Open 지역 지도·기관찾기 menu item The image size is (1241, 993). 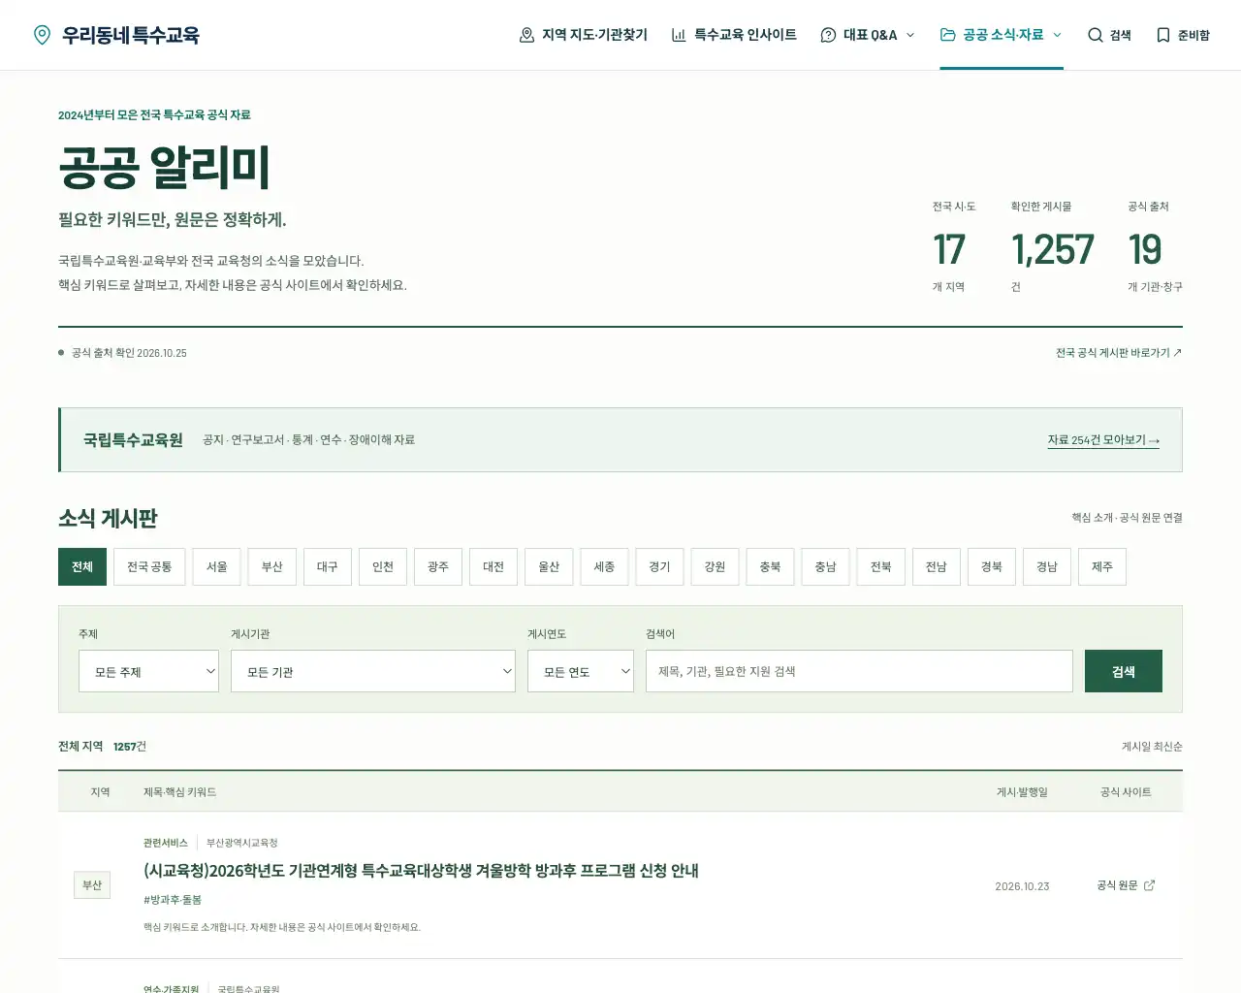pyautogui.click(x=584, y=35)
